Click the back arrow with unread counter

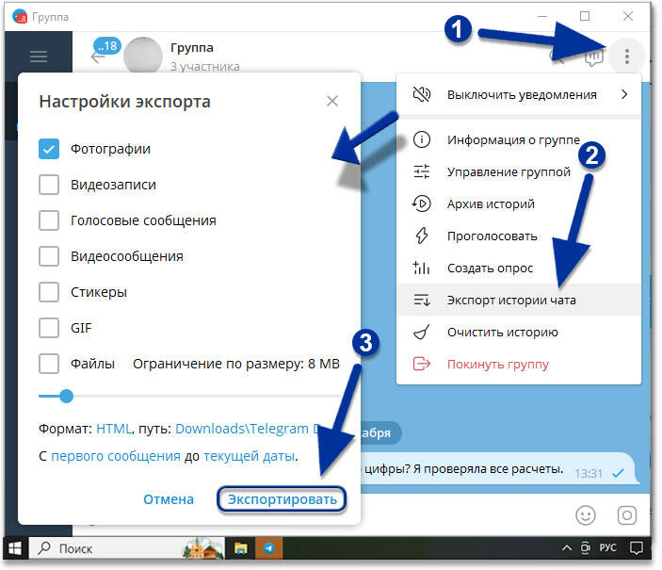coord(99,55)
